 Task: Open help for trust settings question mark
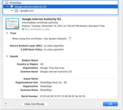pos(70,38)
